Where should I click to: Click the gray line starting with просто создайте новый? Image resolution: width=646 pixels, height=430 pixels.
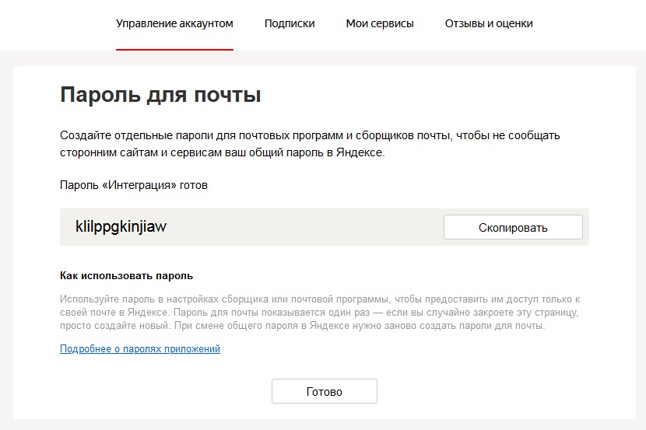(x=303, y=326)
